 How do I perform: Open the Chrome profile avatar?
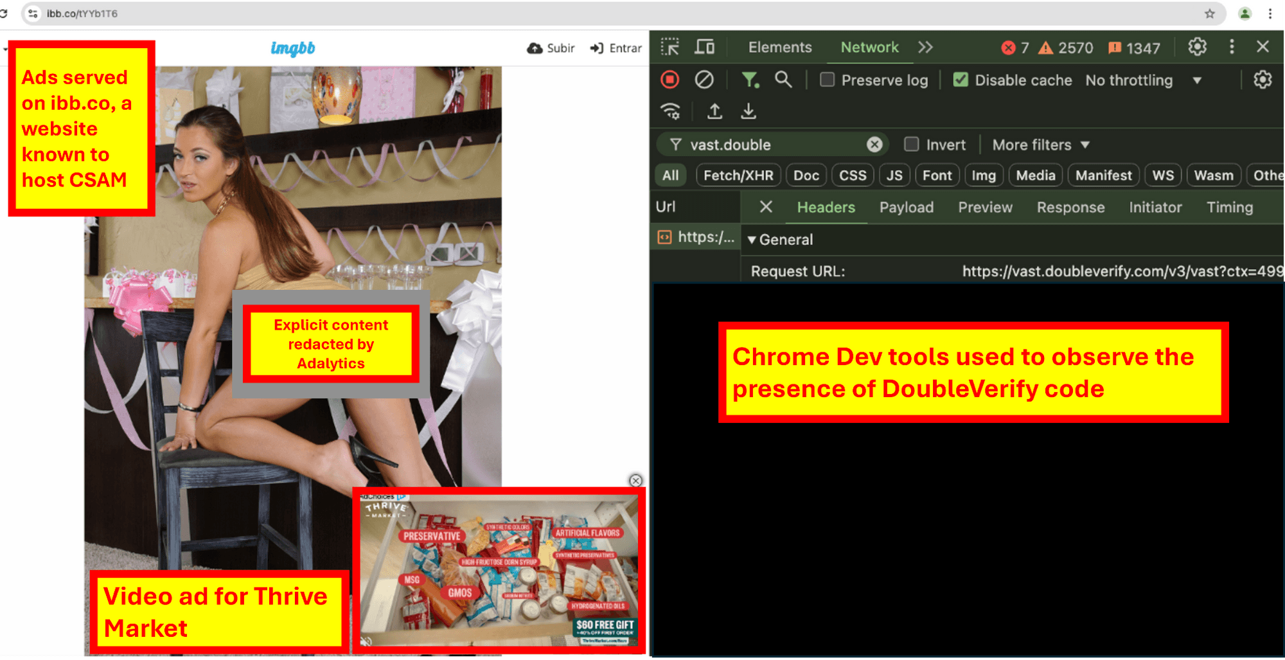coord(1245,13)
